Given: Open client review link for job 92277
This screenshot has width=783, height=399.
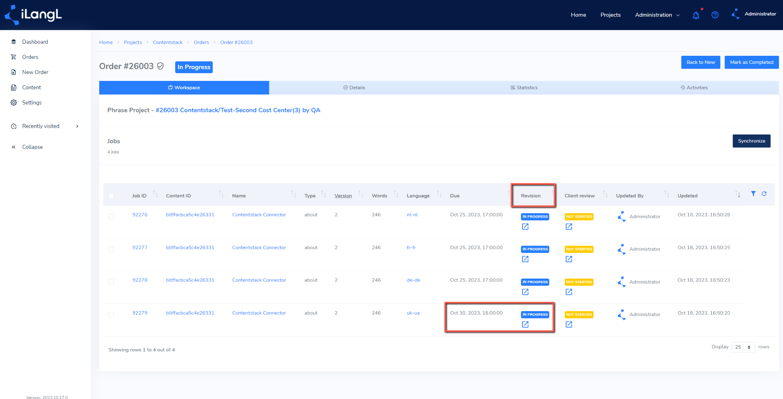Looking at the screenshot, I should tap(569, 259).
